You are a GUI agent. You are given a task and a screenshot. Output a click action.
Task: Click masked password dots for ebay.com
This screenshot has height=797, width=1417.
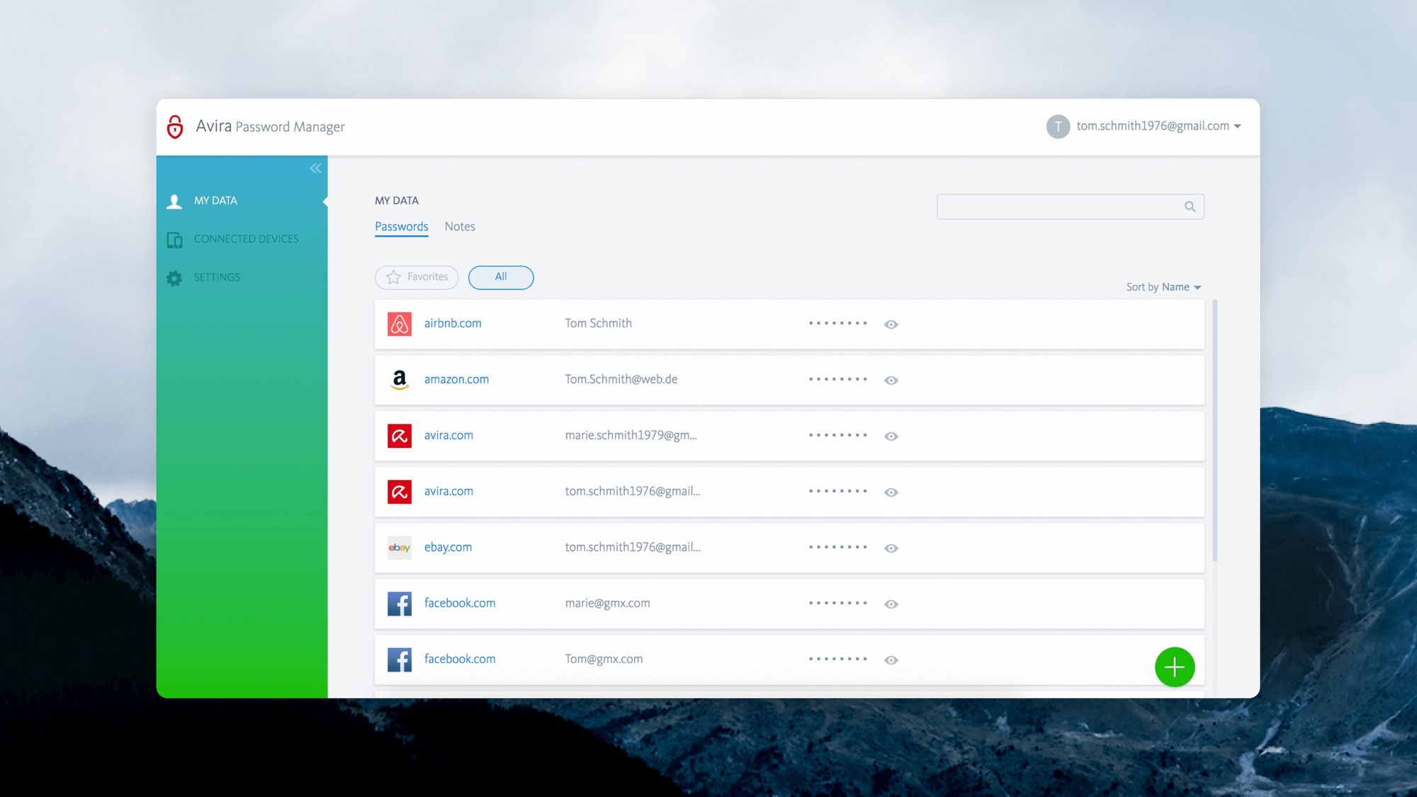(837, 547)
